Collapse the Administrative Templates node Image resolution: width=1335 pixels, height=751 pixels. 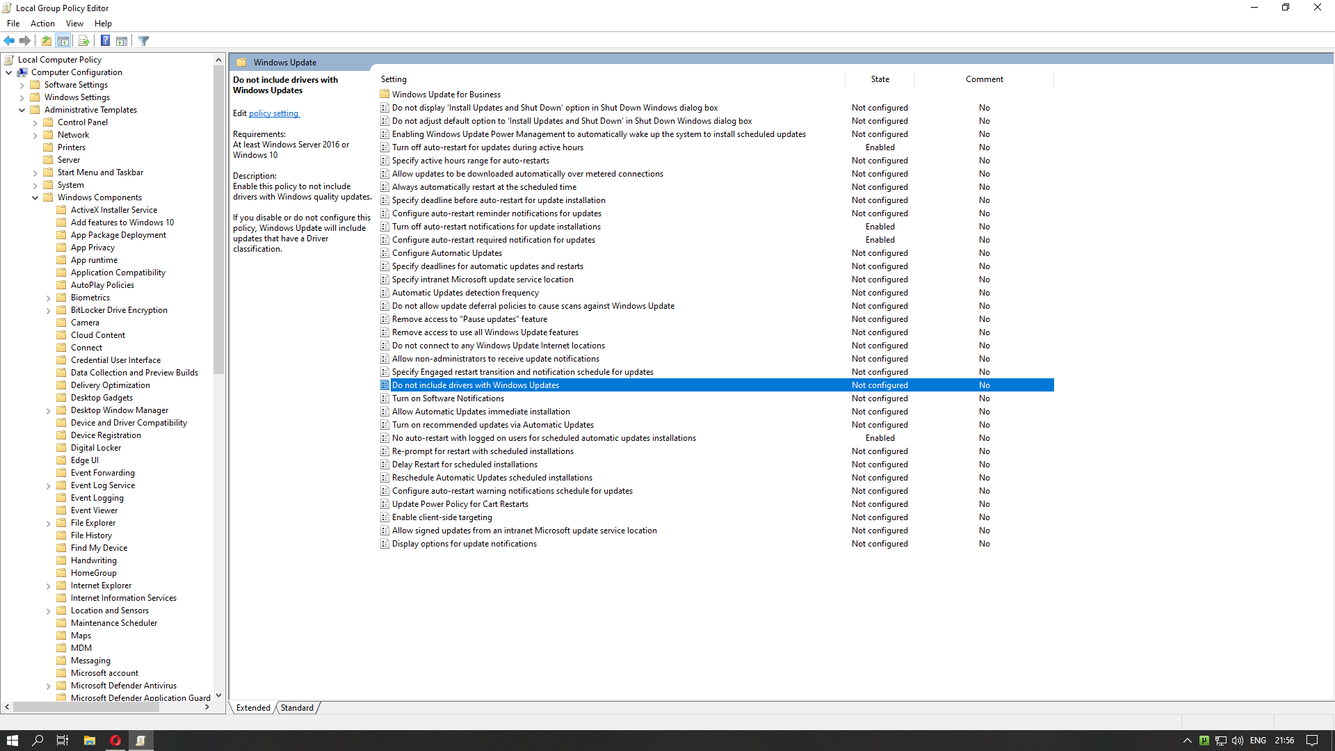coord(22,110)
